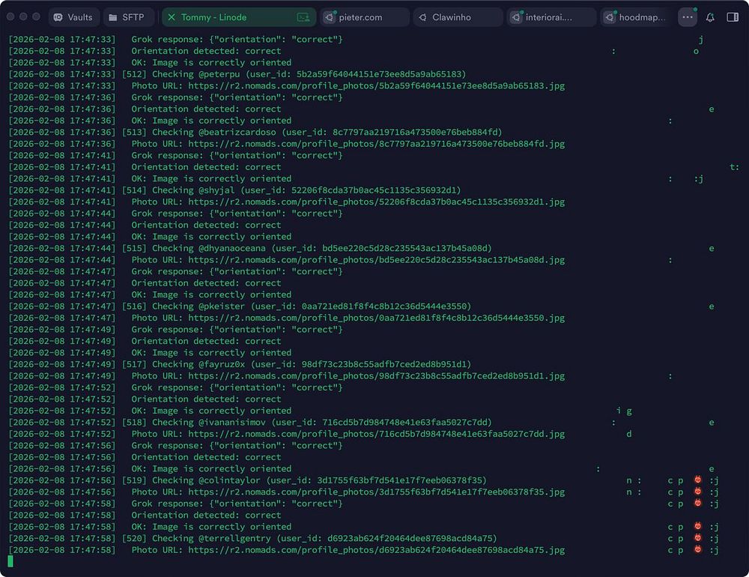
Task: Click the terminal sharing icon in the Tommy tab
Action: [x=303, y=17]
